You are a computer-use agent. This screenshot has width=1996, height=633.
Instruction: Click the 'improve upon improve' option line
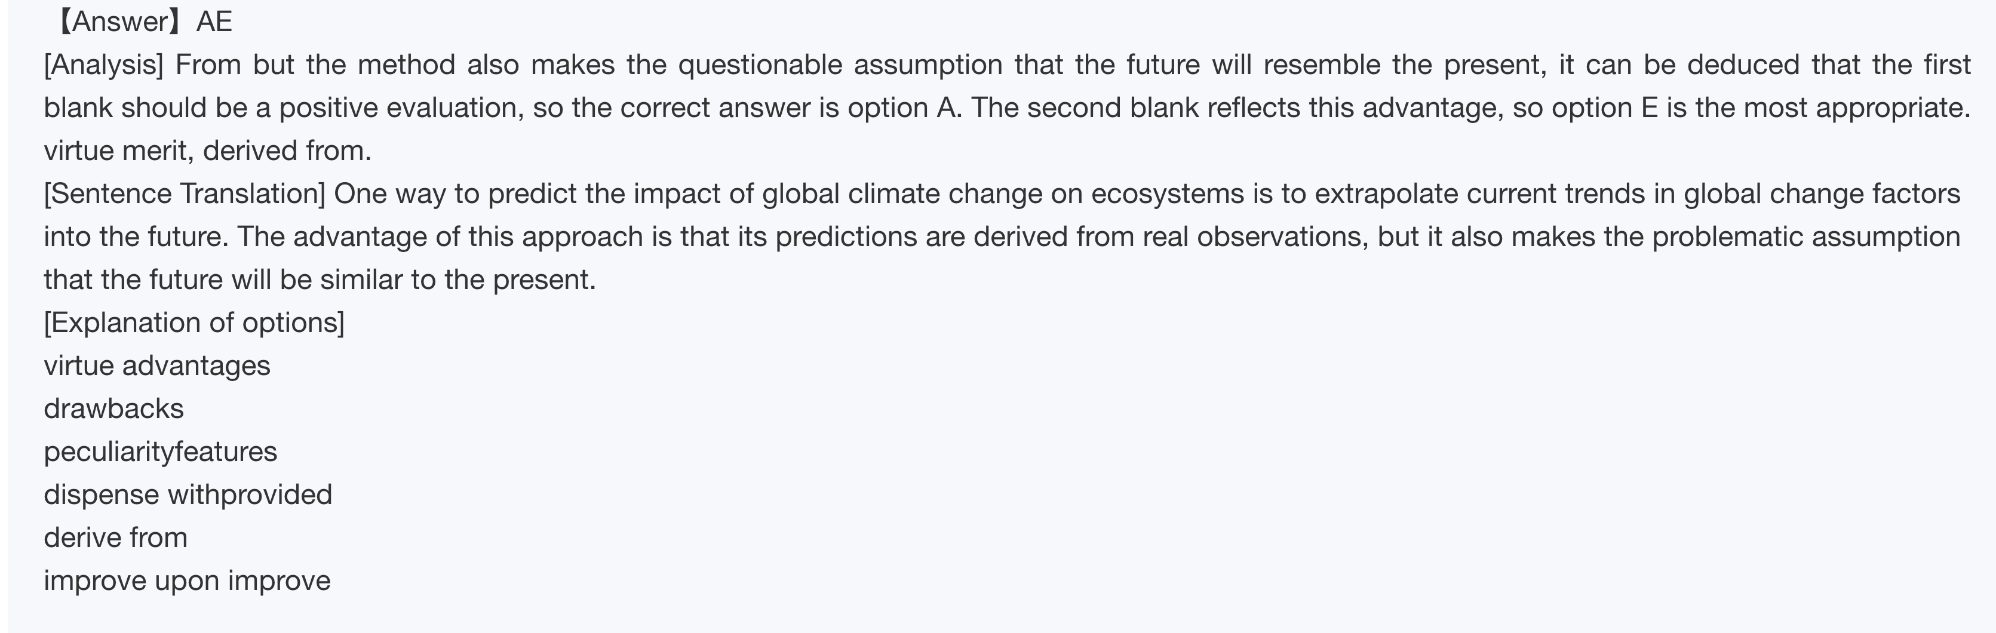coord(187,580)
